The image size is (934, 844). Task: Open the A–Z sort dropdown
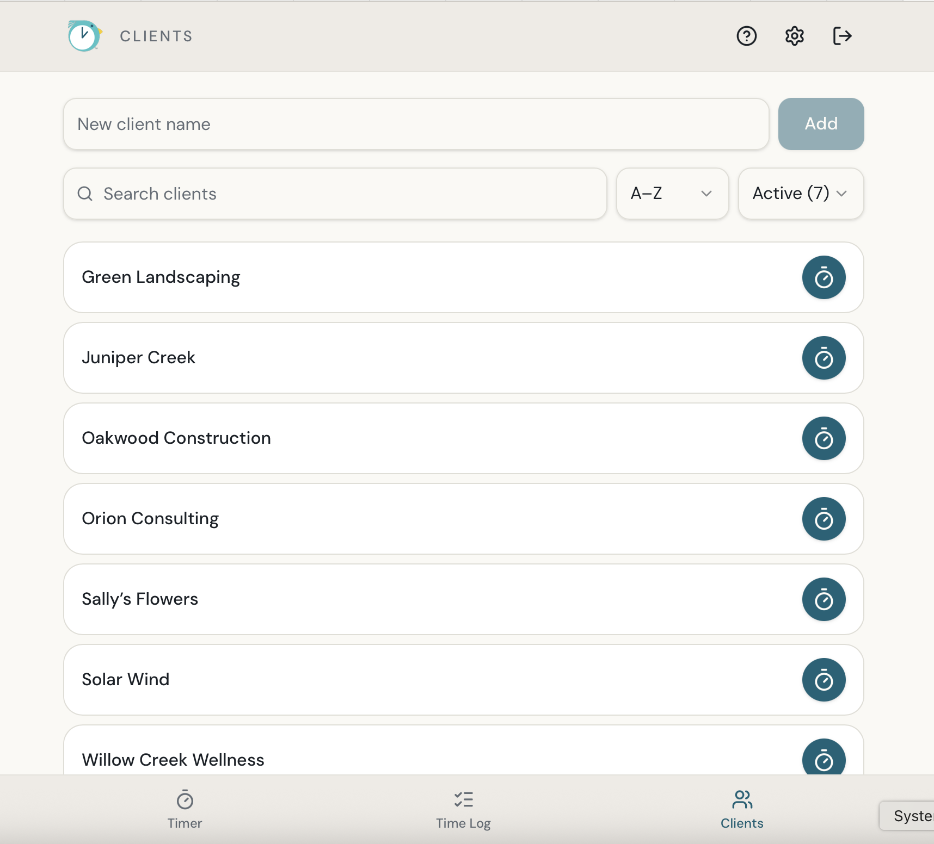[x=673, y=194]
